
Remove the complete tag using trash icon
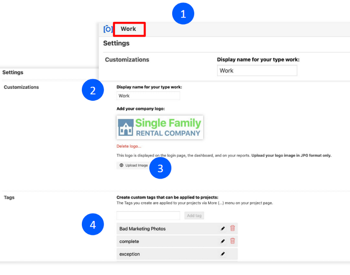[x=232, y=241]
